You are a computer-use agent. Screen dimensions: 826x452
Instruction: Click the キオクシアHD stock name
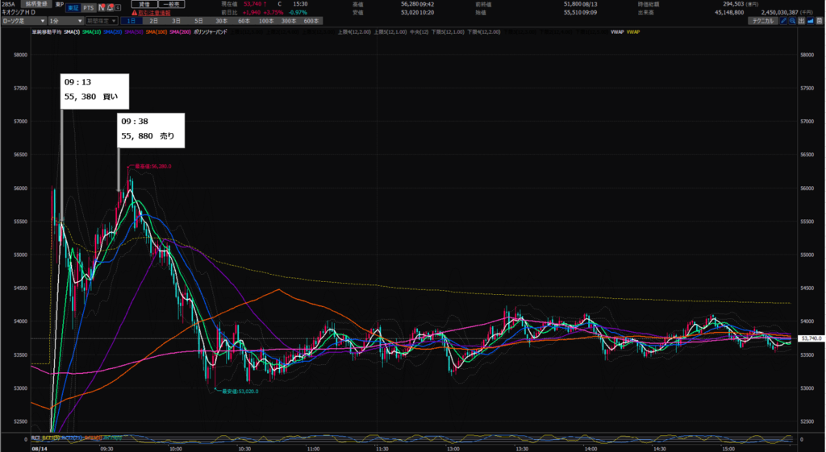[x=19, y=11]
